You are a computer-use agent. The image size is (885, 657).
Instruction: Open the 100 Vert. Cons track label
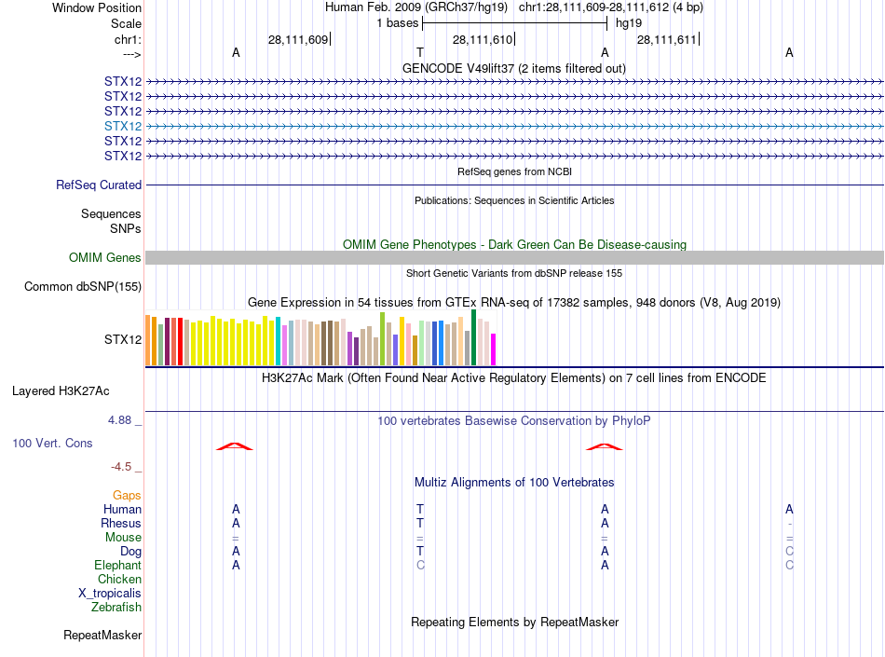click(x=52, y=443)
